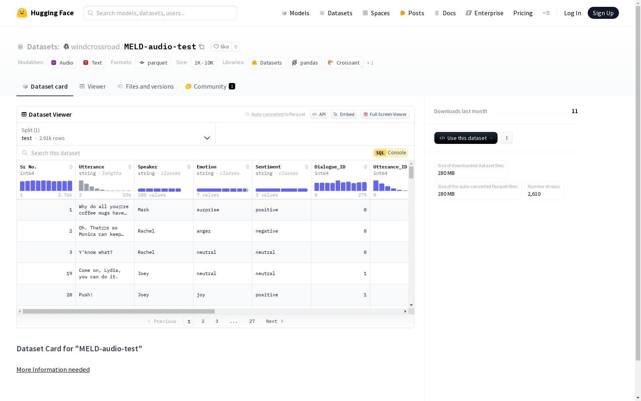
Task: Show the +1 additional libraries
Action: (370, 63)
